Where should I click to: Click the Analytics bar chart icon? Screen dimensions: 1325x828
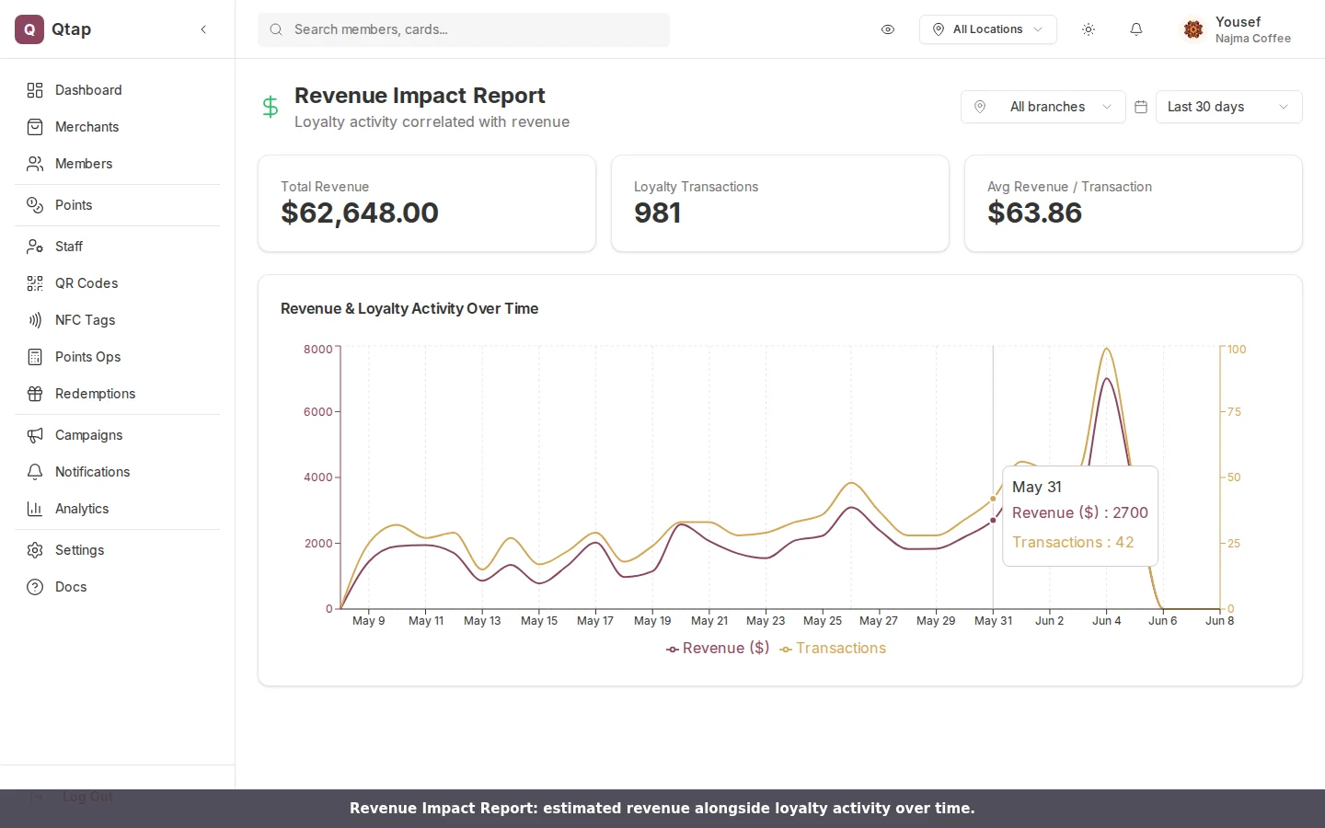pos(35,509)
